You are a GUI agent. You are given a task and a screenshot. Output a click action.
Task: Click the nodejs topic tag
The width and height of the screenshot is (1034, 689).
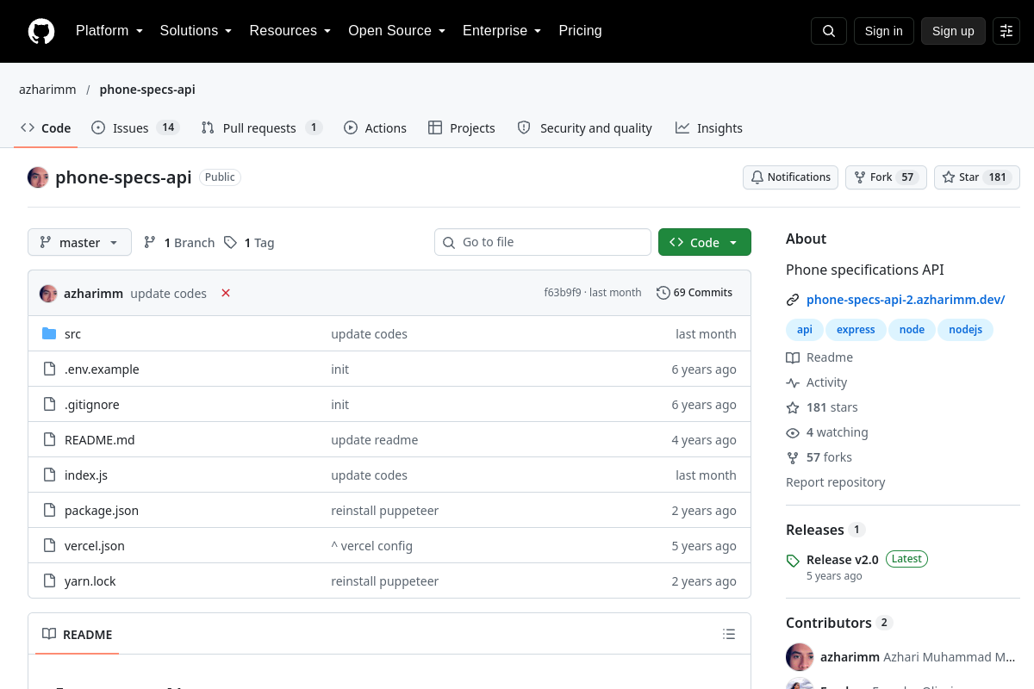point(966,330)
